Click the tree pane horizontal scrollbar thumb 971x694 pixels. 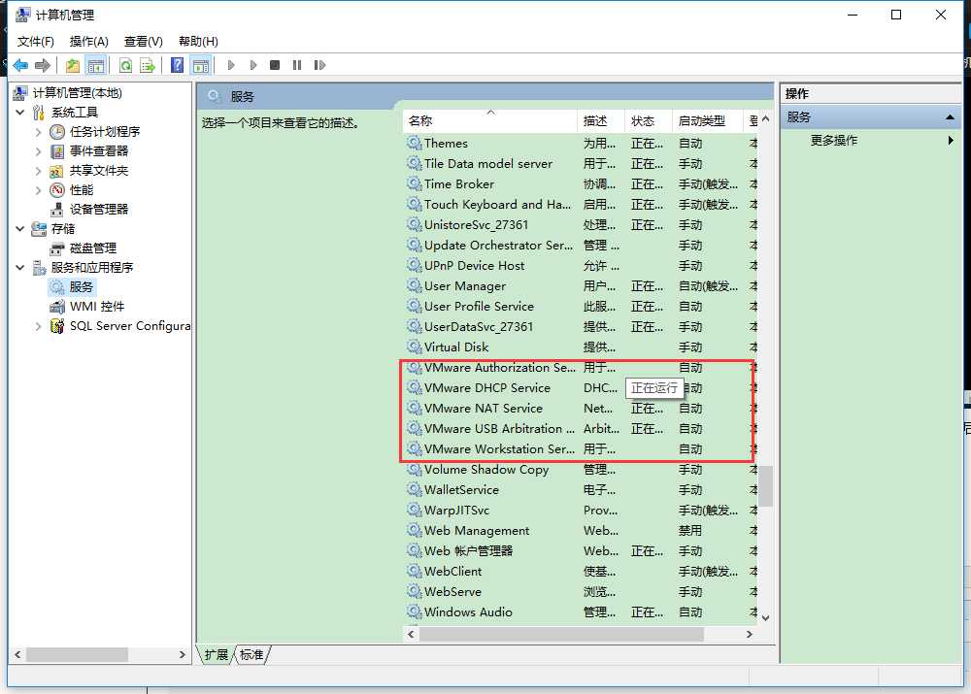[x=77, y=654]
